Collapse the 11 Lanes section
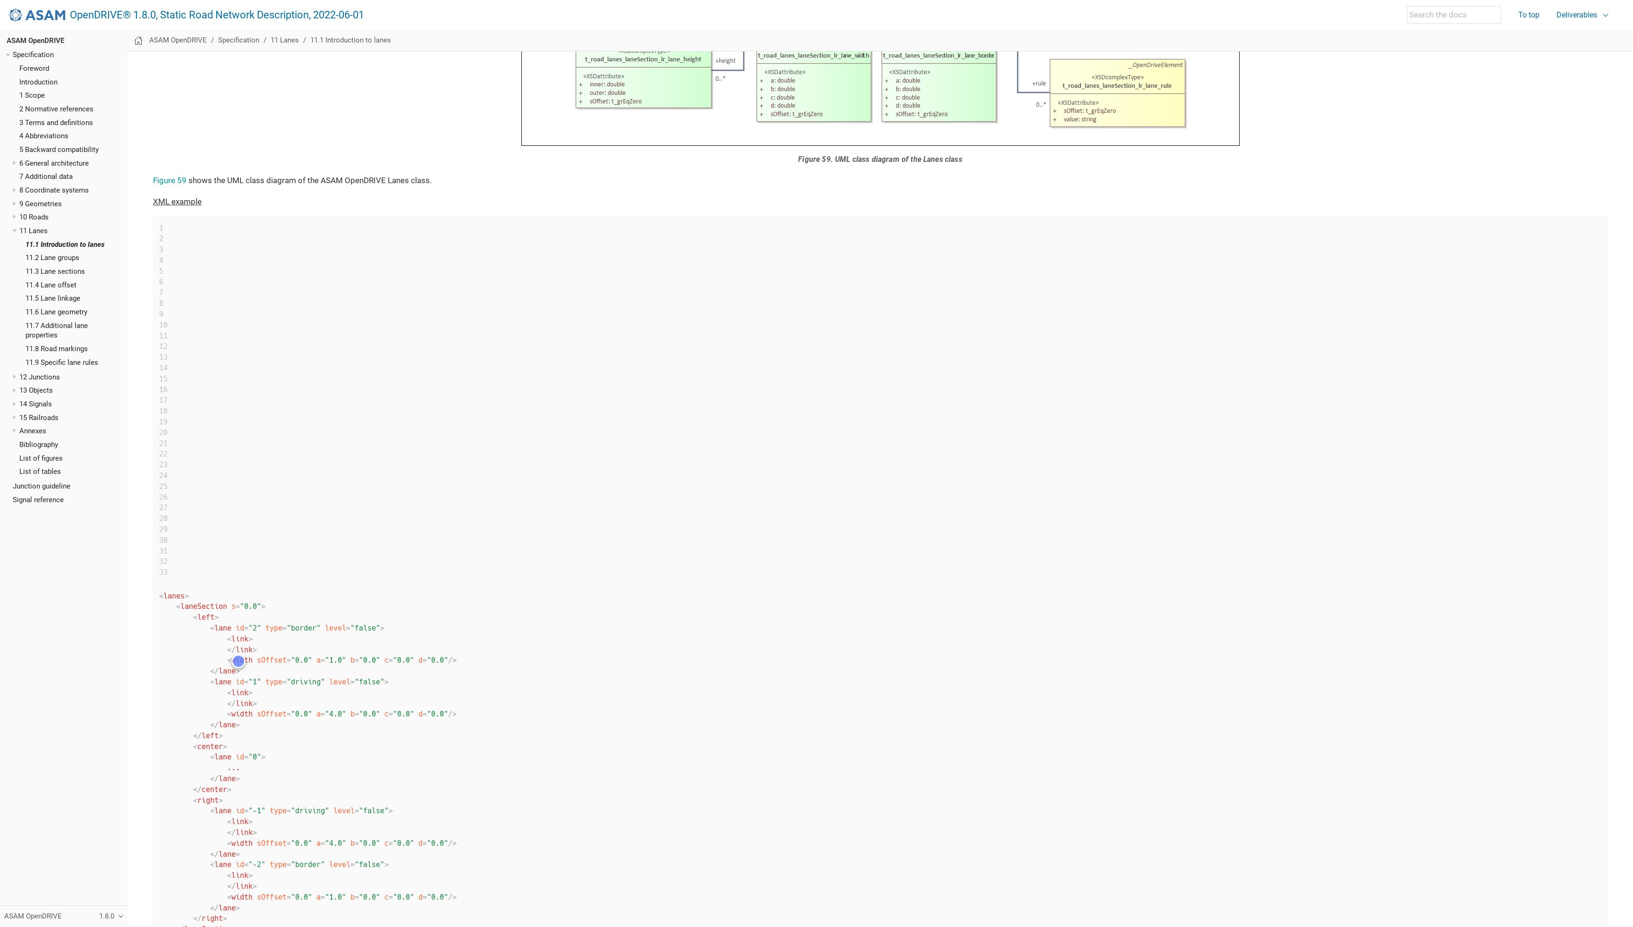This screenshot has width=1633, height=927. (x=14, y=230)
